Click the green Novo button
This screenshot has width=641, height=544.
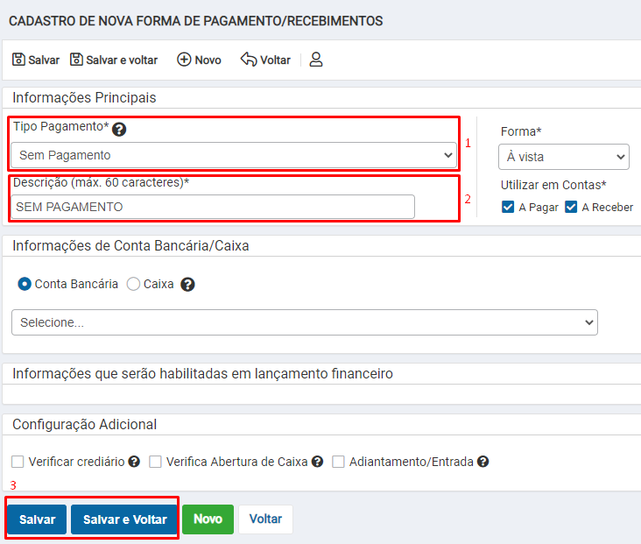coord(208,519)
